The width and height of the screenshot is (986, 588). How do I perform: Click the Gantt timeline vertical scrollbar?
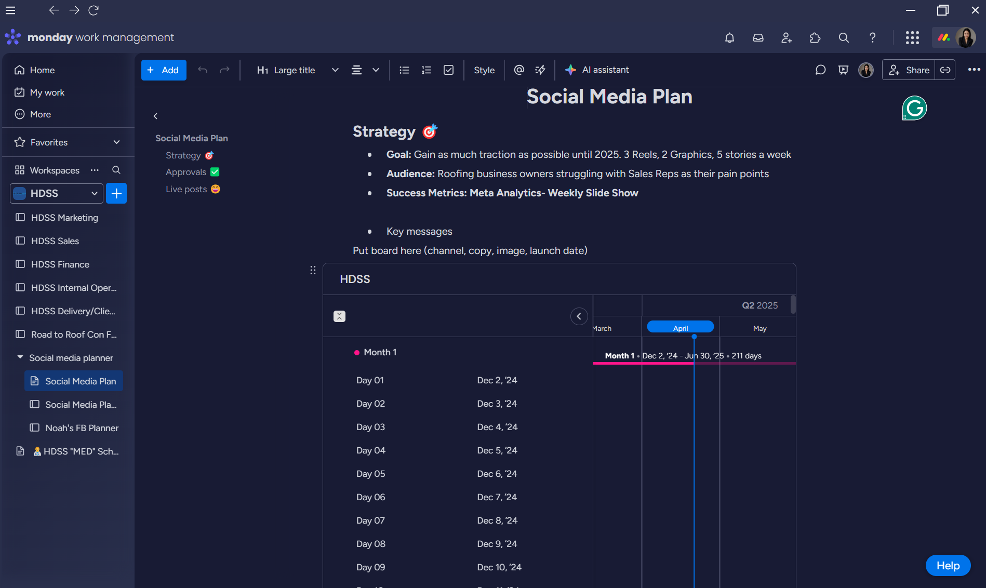[x=793, y=304]
